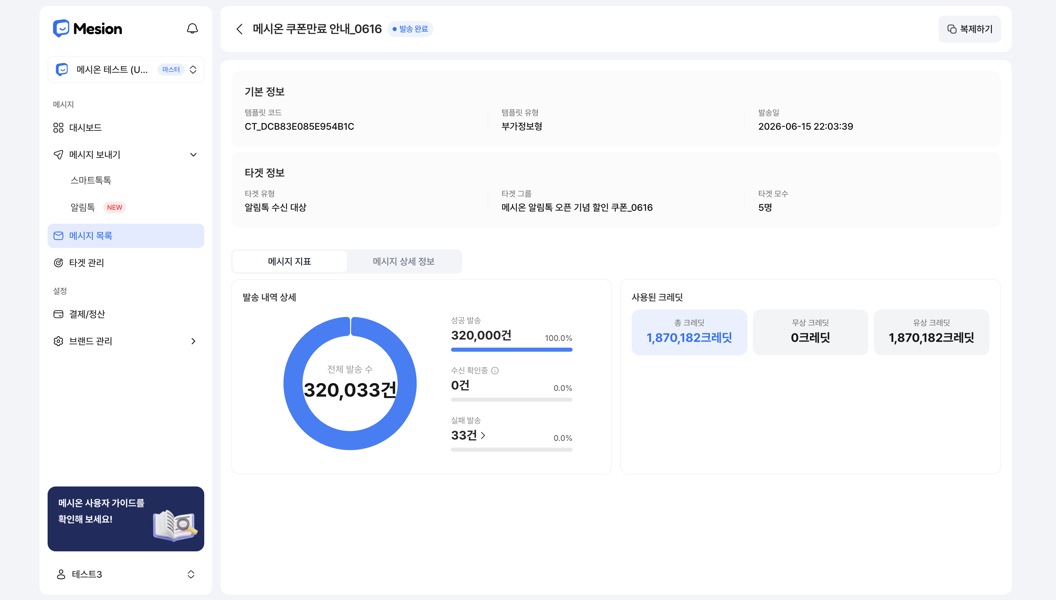
Task: Click the 메시지 보내기 paper plane icon
Action: [58, 154]
